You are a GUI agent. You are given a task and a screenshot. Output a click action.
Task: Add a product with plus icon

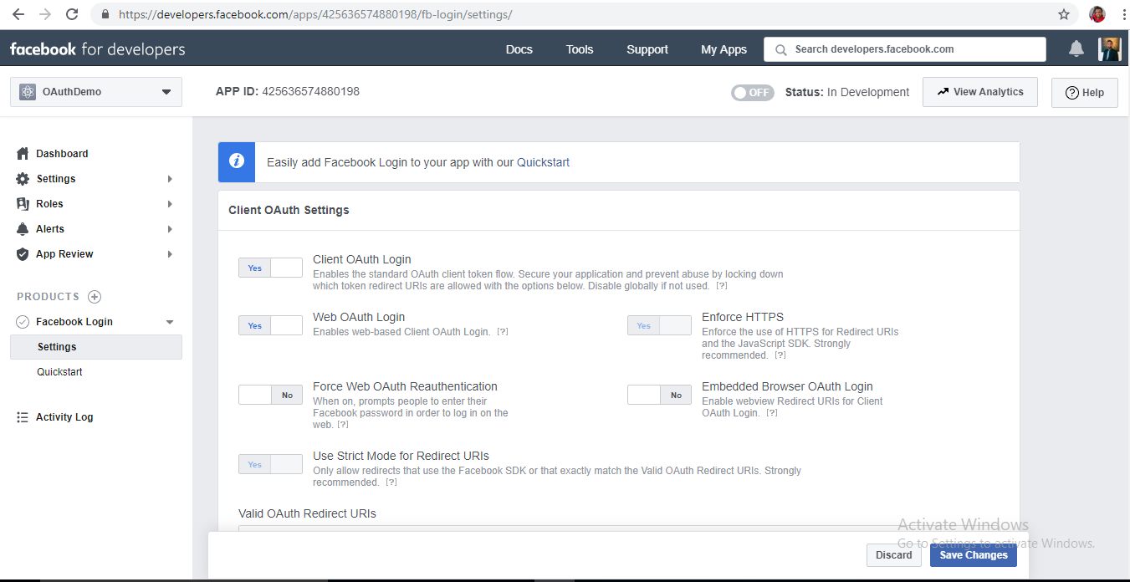pos(95,297)
